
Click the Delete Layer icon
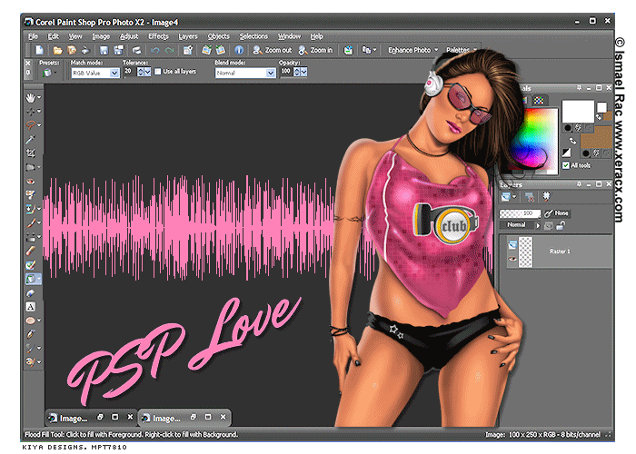pos(530,197)
